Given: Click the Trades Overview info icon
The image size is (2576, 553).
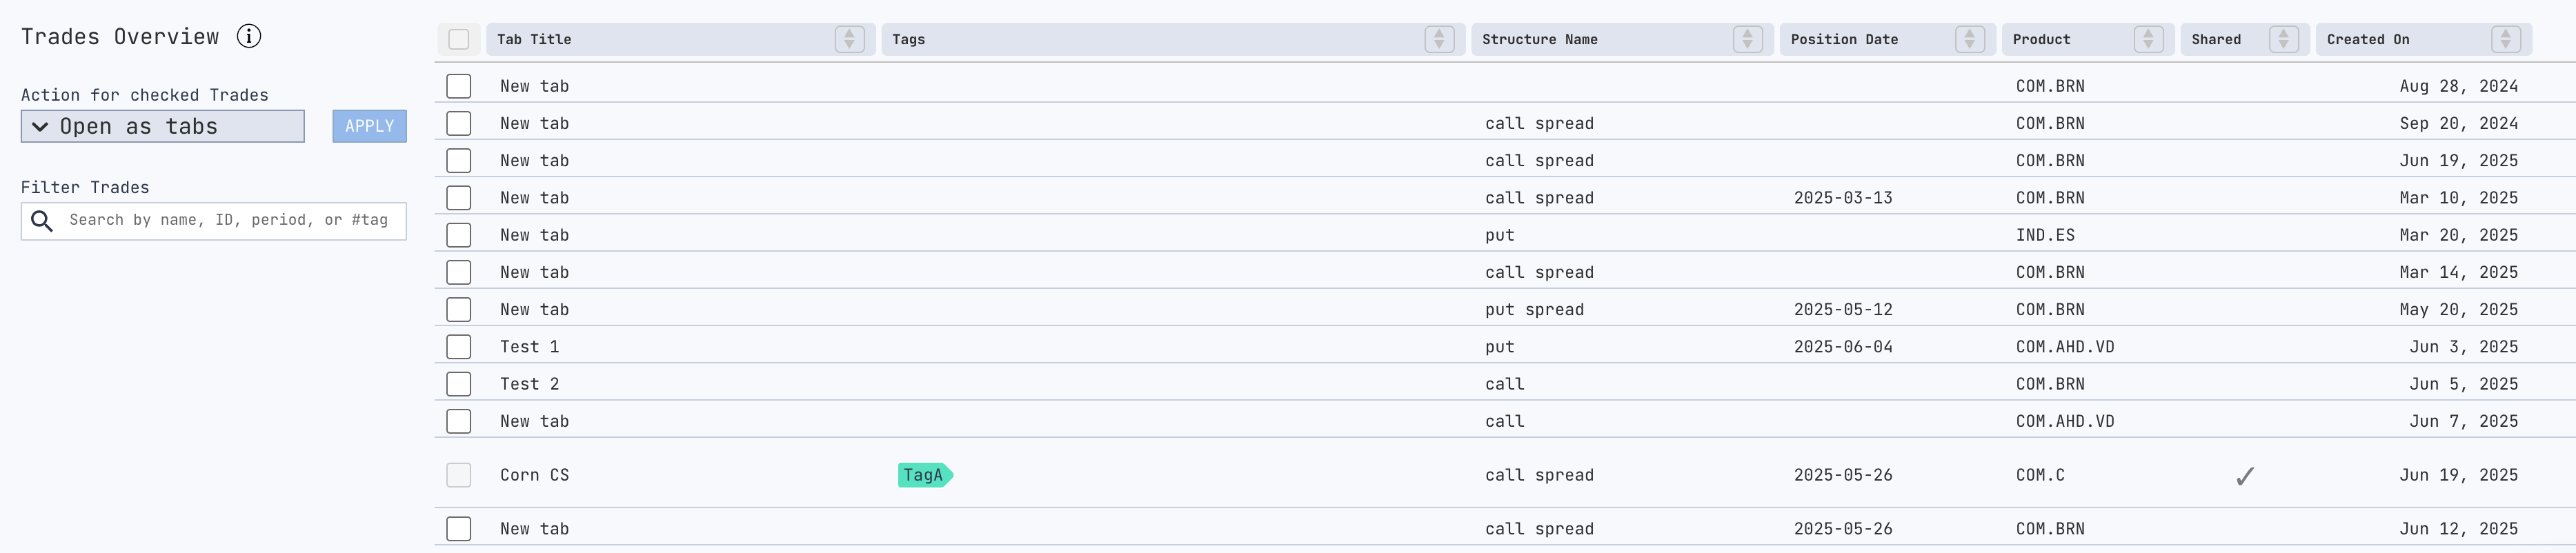Looking at the screenshot, I should (x=249, y=36).
